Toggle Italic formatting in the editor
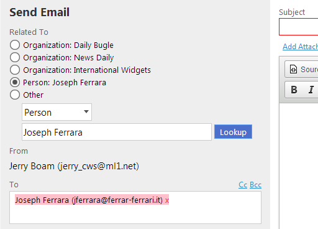Screen dimensions: 318x229 (x=311, y=90)
